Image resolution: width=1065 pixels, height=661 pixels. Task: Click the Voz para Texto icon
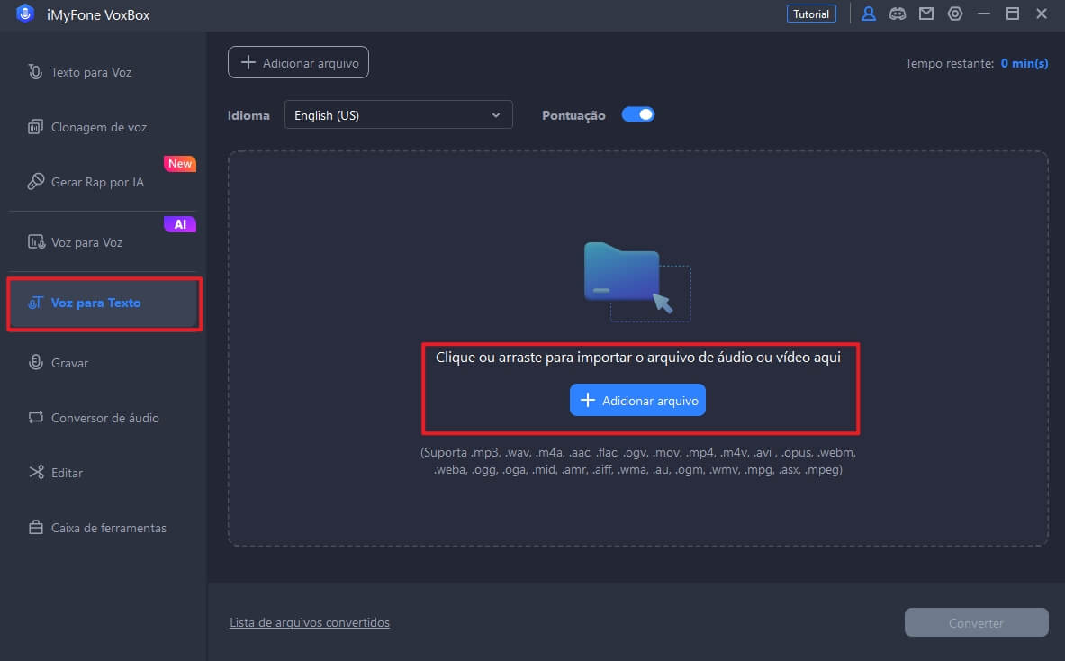[35, 303]
